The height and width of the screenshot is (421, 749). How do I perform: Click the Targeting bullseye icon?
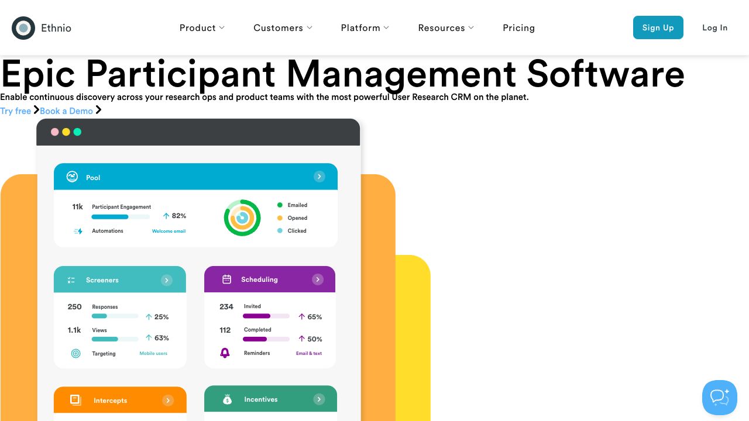[75, 353]
